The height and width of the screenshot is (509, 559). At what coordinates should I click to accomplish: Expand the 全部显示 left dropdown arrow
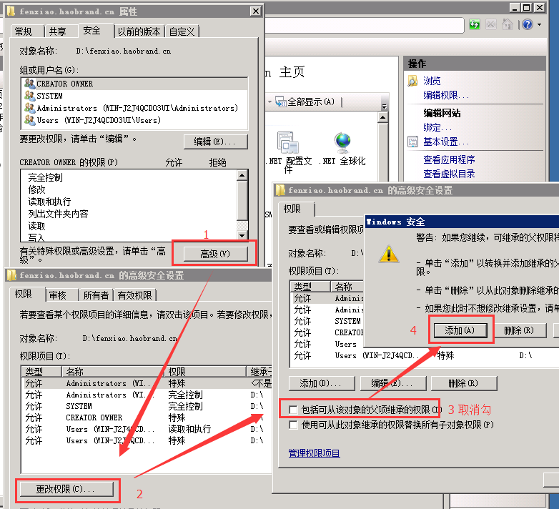tap(270, 102)
